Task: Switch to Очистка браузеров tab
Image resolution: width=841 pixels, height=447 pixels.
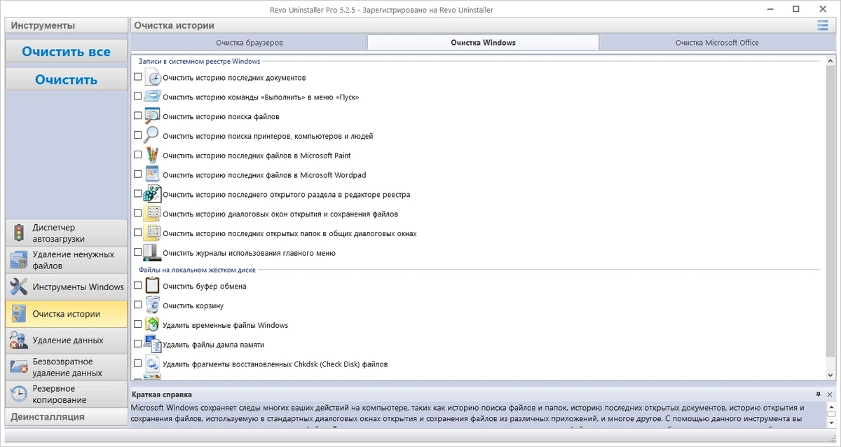Action: pyautogui.click(x=249, y=43)
